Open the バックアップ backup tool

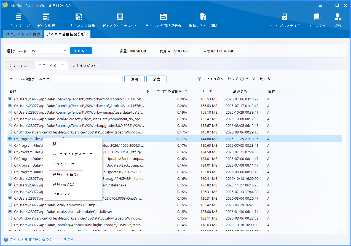(19, 20)
